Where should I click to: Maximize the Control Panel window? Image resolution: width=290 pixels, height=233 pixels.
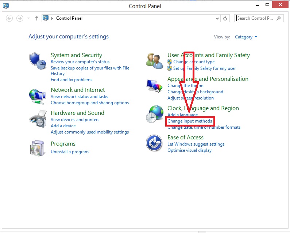coord(267,5)
